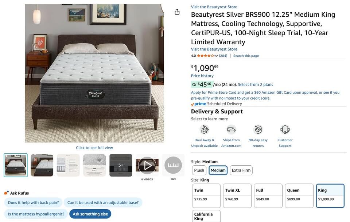Expand the star rating dropdown arrow
Screen dimensions: 350x222
[x=216, y=56]
